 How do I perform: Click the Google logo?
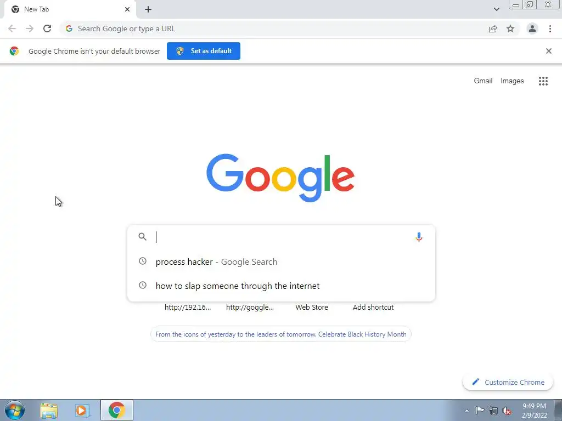[280, 178]
